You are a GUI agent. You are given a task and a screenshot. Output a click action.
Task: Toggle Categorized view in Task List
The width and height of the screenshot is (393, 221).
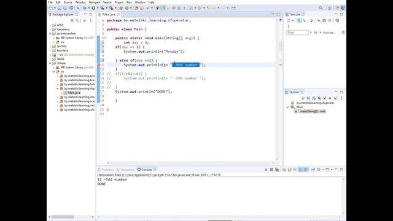tap(299, 20)
